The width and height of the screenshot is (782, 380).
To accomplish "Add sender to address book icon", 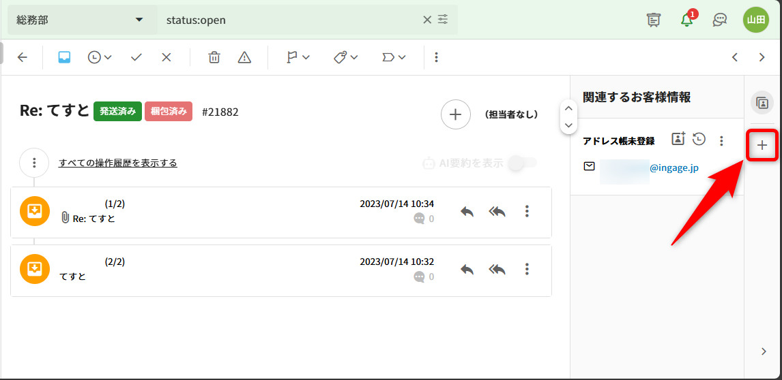I will pos(678,139).
